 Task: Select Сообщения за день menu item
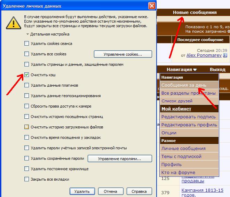coord(189,85)
